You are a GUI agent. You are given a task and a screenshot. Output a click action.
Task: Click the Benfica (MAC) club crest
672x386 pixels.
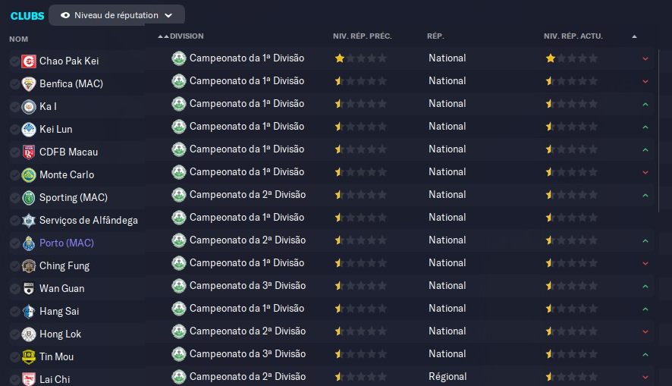coord(29,84)
